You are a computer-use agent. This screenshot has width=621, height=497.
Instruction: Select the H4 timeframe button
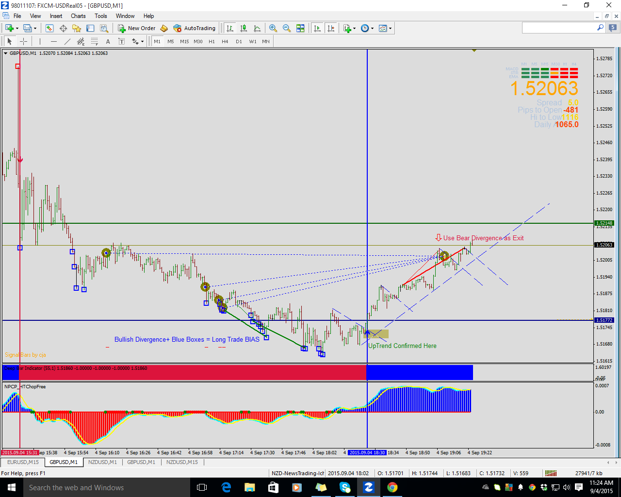pos(225,41)
